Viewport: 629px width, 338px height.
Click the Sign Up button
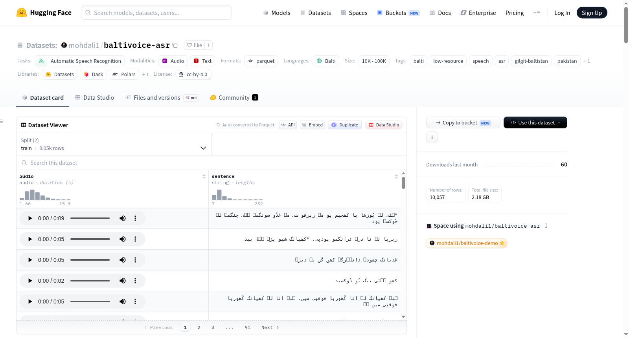[x=592, y=13]
